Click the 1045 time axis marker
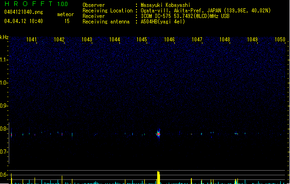Image resolution: width=290 pixels, height=184 pixels. (x=142, y=40)
